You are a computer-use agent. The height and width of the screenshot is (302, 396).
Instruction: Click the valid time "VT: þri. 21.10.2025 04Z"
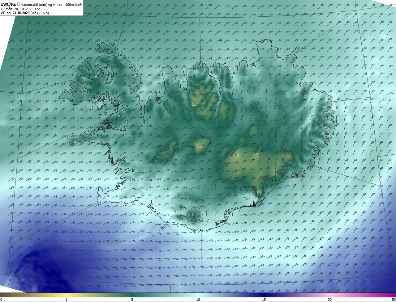click(x=18, y=13)
